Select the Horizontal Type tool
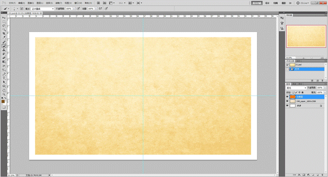 tap(4, 78)
